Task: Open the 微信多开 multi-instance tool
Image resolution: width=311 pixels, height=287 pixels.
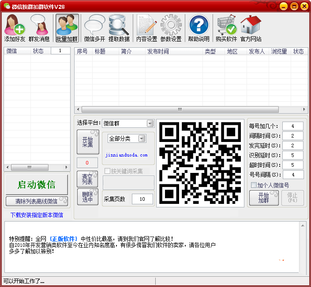Action: (x=94, y=28)
